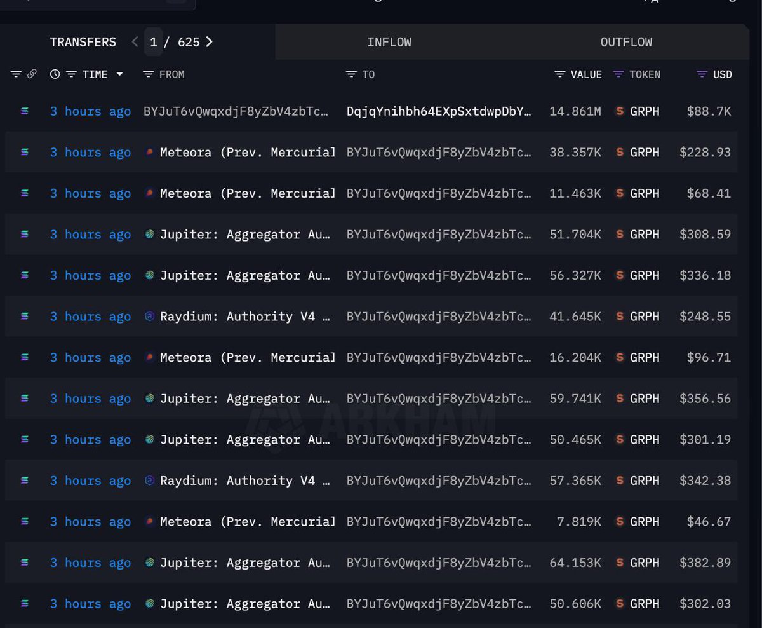Click the USD amount $301.19

coord(705,439)
